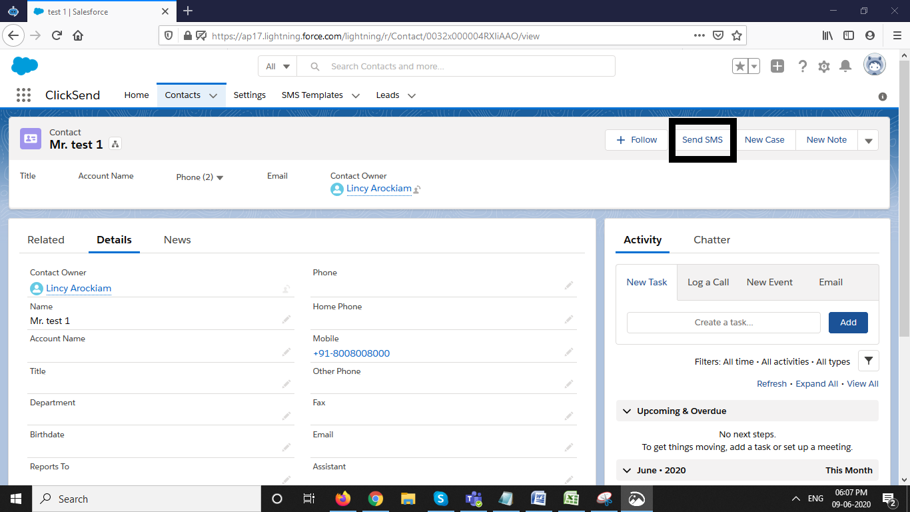Switch to the Related tab
The width and height of the screenshot is (910, 512).
45,239
